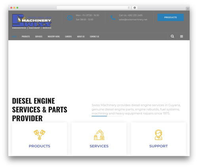Click the Diesel Engine Services headline
The width and height of the screenshot is (198, 168).
(40, 110)
